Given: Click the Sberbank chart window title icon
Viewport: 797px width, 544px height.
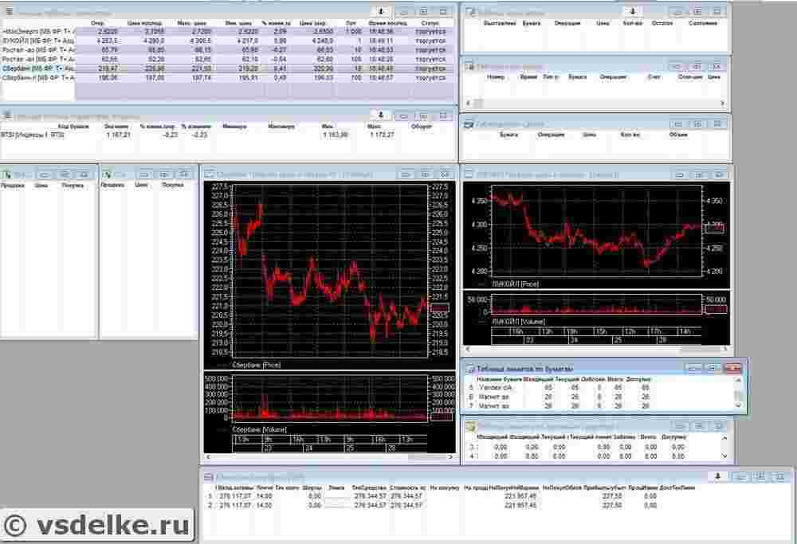Looking at the screenshot, I should [x=209, y=174].
